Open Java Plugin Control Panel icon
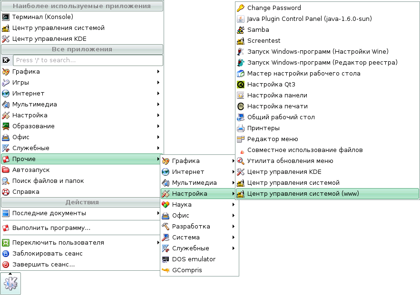Screen dimensions: 420x295 (x=240, y=19)
